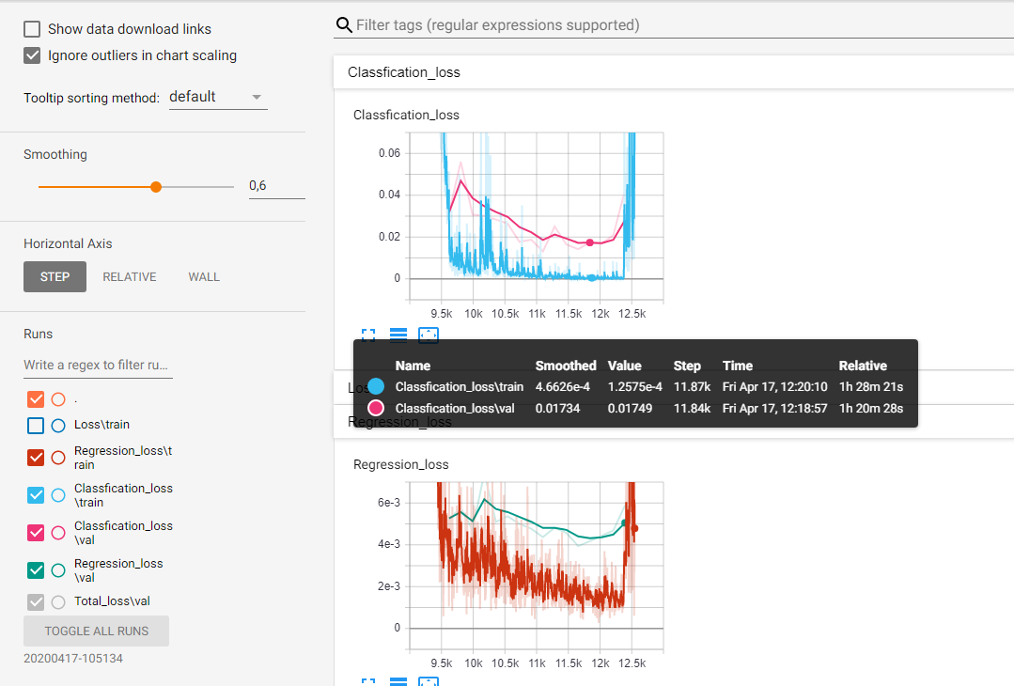The image size is (1014, 686).
Task: Expand the Regression_loss chart to full size
Action: coord(367,680)
